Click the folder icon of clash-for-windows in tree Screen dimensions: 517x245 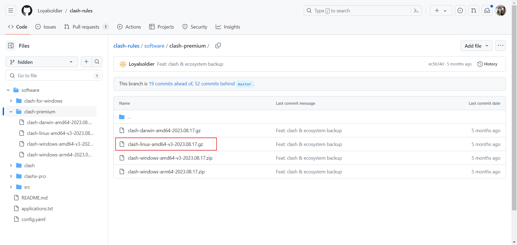pyautogui.click(x=19, y=101)
